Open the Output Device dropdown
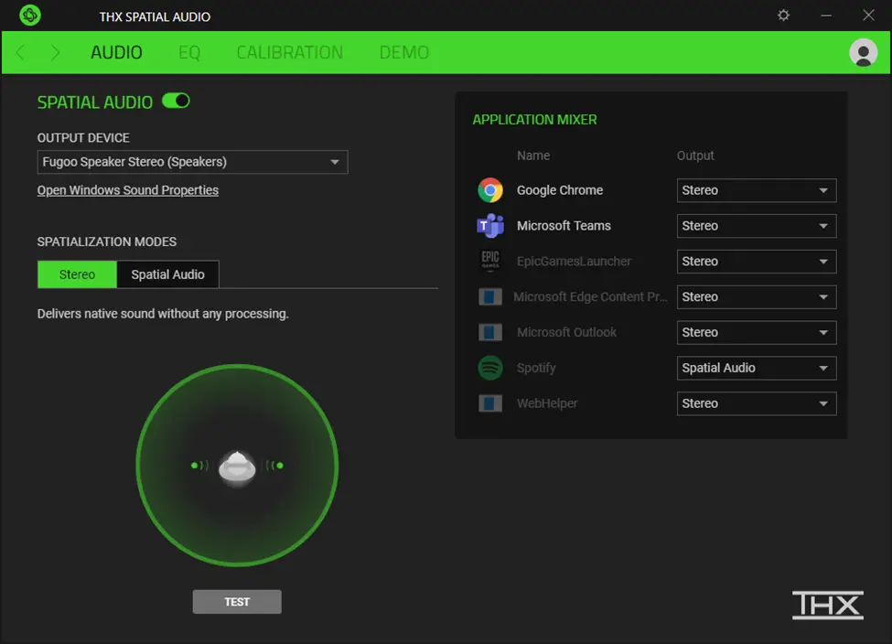Screen dimensions: 892x644 pyautogui.click(x=192, y=162)
